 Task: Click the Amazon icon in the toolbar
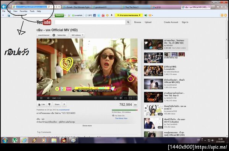(112, 15)
